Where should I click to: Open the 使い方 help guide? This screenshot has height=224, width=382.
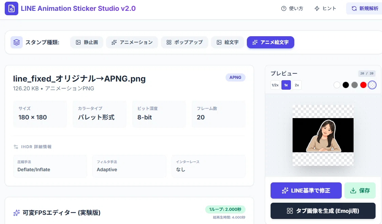tap(292, 8)
